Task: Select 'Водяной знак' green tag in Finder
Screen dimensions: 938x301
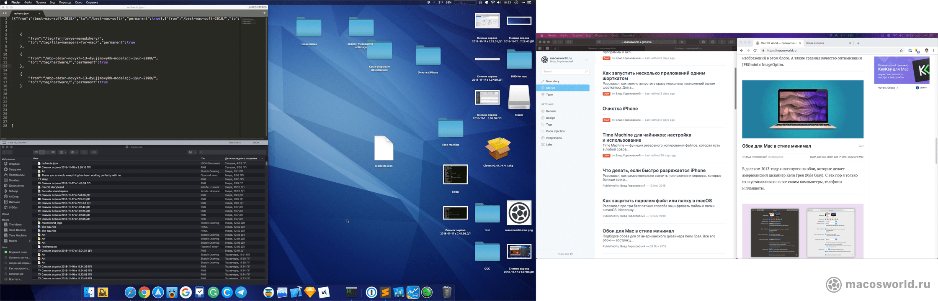Action: pos(18,252)
